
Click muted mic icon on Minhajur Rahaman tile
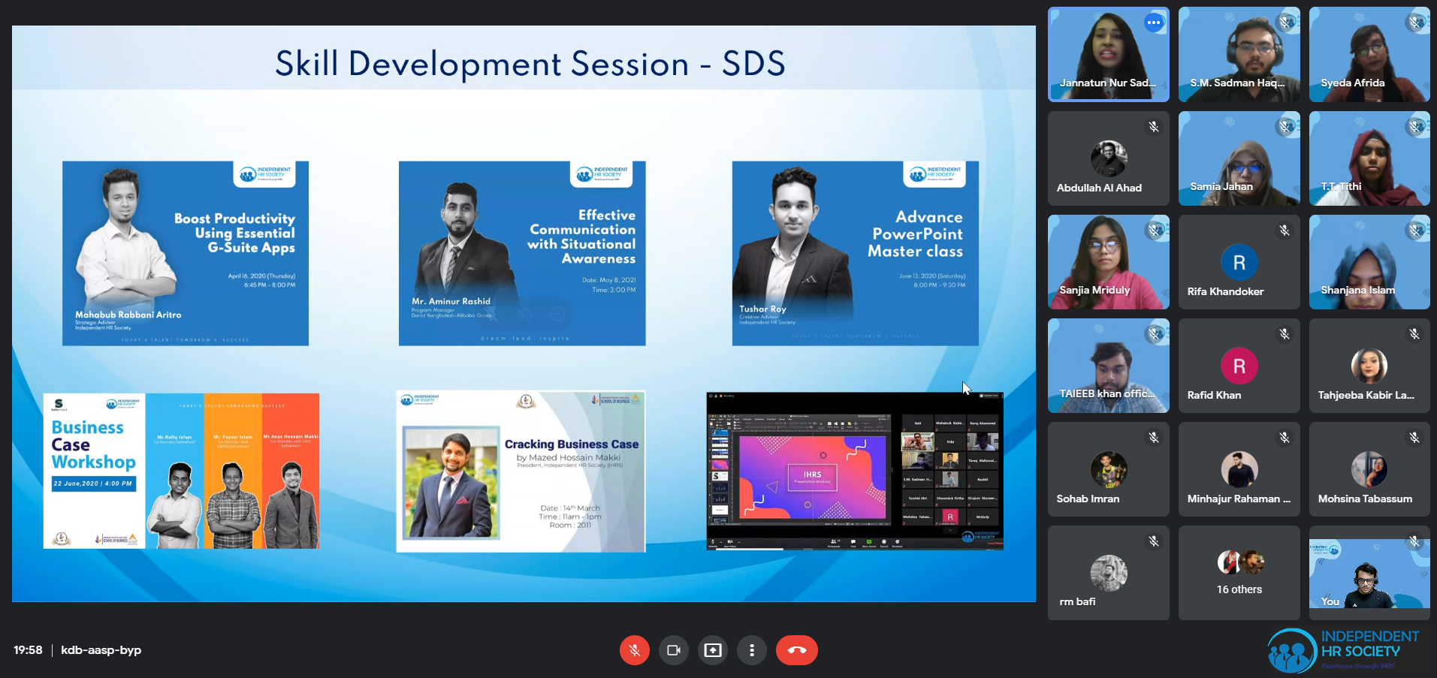coord(1285,438)
